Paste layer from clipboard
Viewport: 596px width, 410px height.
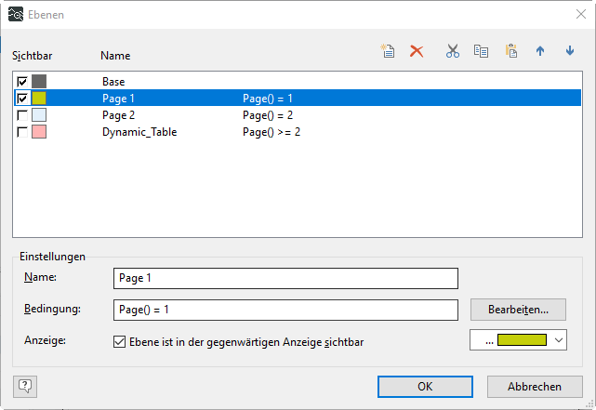[510, 51]
